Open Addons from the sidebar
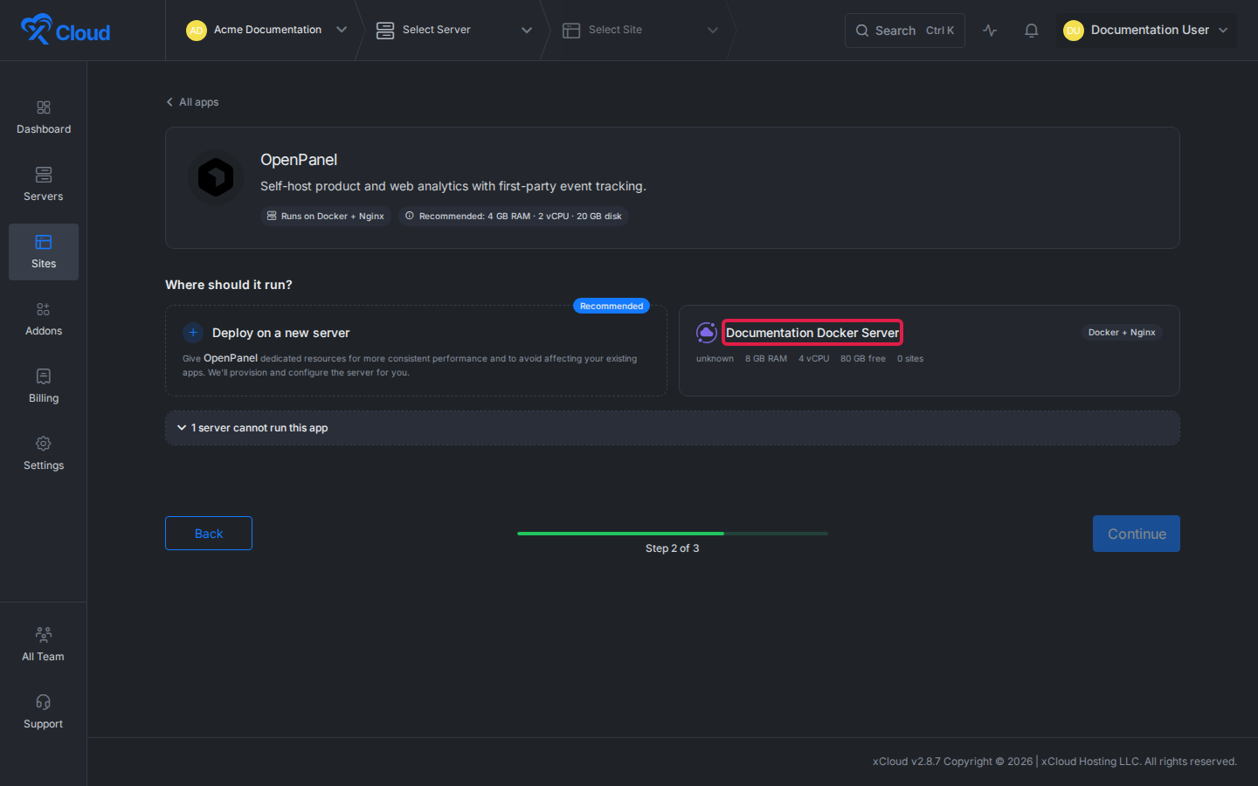This screenshot has width=1258, height=786. tap(44, 319)
